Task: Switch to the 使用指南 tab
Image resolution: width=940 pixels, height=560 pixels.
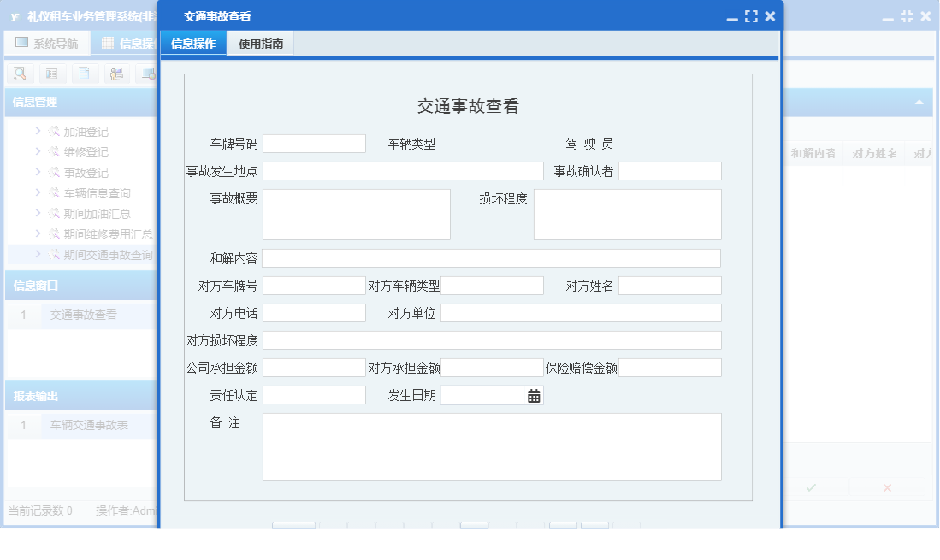Action: [261, 44]
